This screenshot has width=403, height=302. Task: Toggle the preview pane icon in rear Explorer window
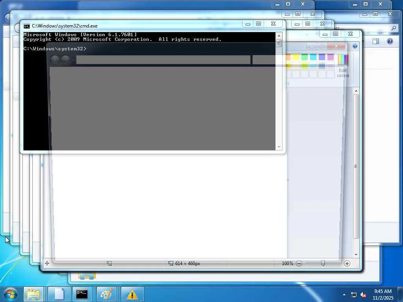[376, 41]
